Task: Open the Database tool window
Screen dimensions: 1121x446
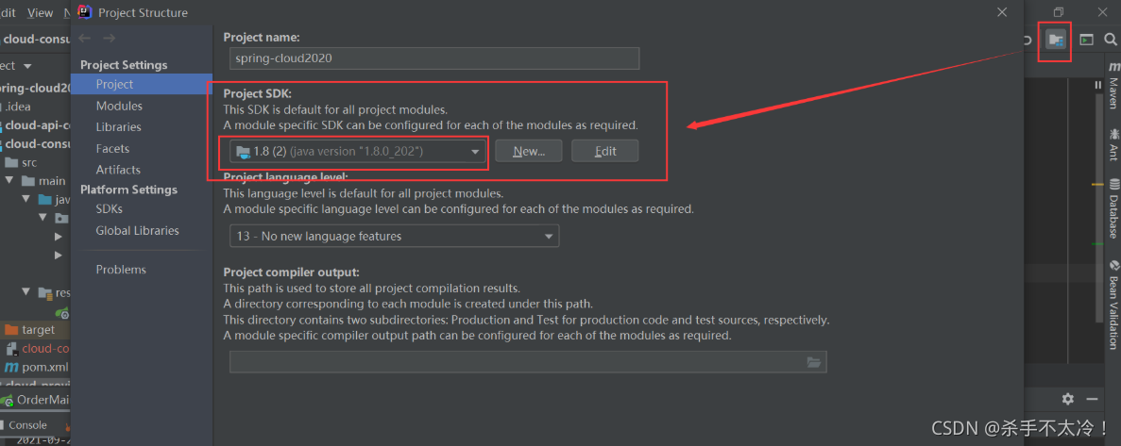Action: pos(1113,209)
